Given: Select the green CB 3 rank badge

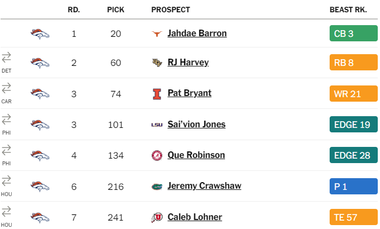Looking at the screenshot, I should 353,34.
